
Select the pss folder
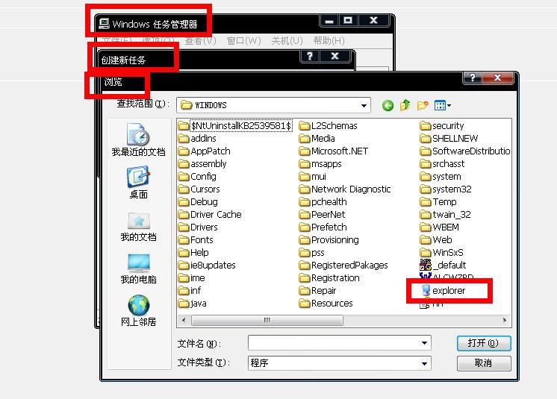coord(312,253)
